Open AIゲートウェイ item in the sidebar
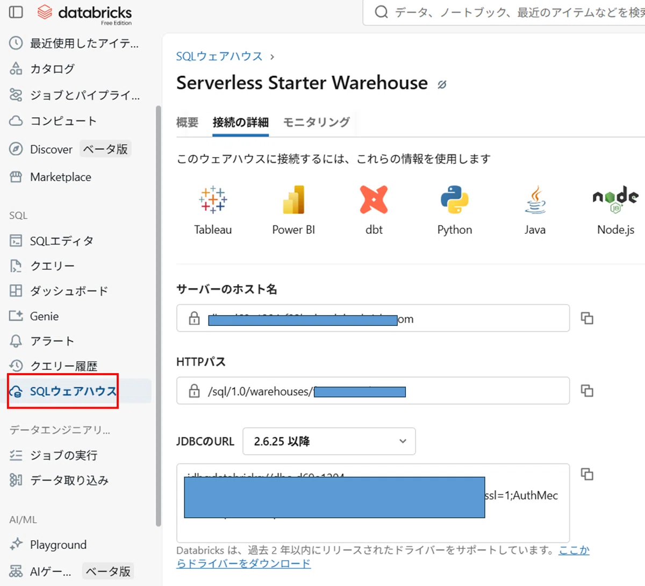645x586 pixels. tap(40, 571)
